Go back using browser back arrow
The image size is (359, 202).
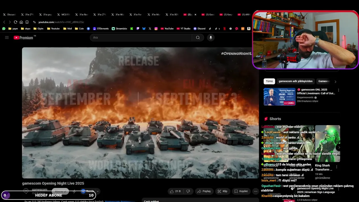[x=4, y=22]
